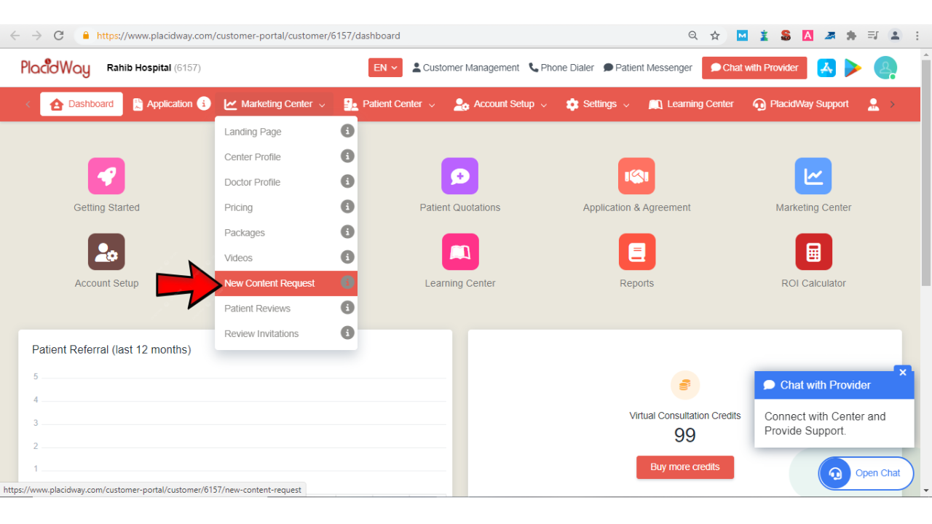This screenshot has height=524, width=932.
Task: Select New Content Request menu item
Action: 269,283
